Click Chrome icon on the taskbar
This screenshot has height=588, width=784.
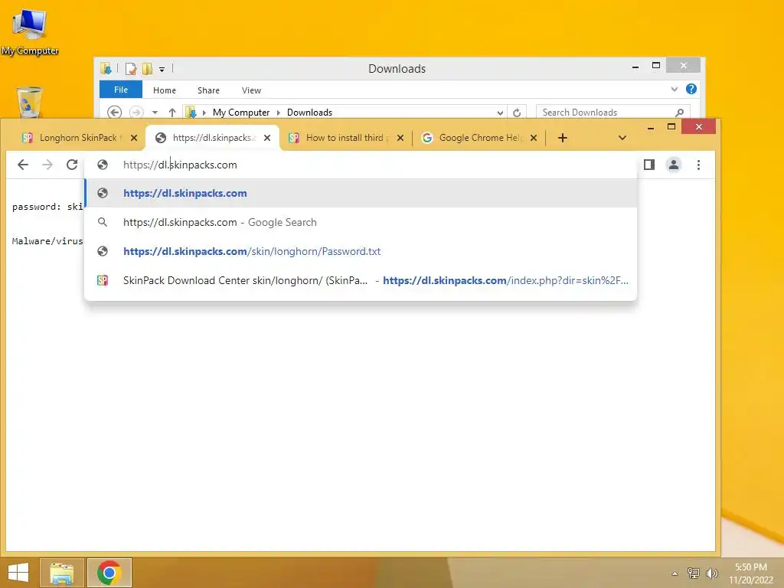(x=109, y=573)
